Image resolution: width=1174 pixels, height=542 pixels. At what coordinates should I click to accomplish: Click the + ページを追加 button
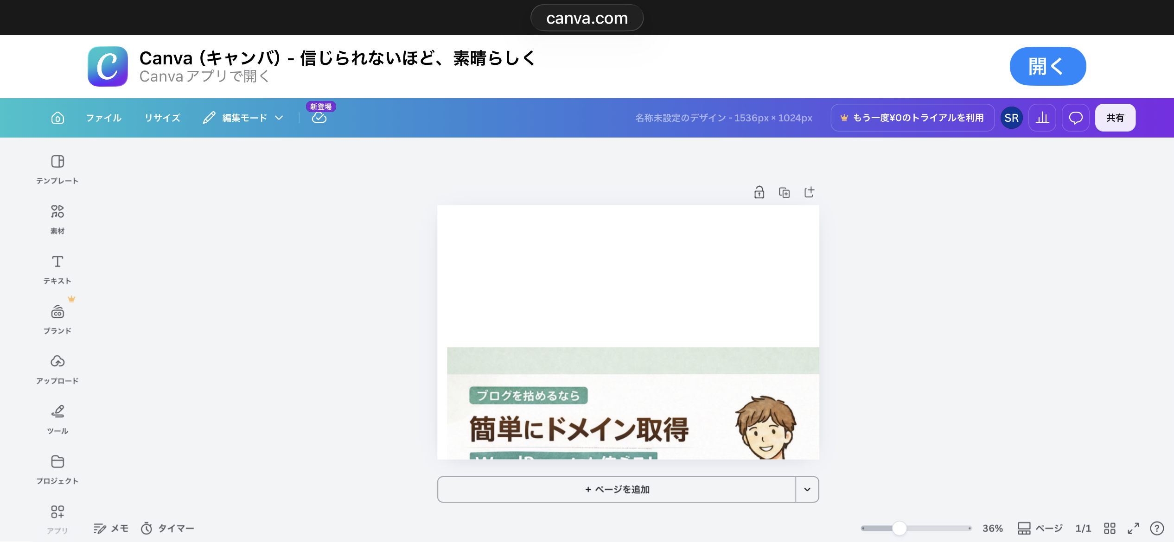click(x=617, y=489)
